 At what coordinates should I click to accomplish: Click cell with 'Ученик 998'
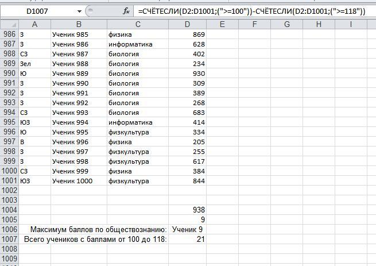pyautogui.click(x=79, y=161)
